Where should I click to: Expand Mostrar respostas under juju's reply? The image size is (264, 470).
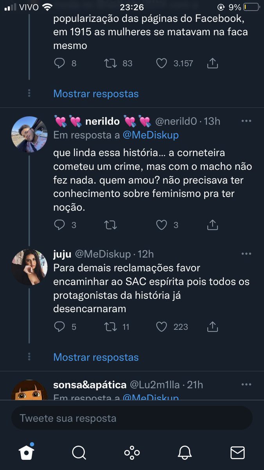tap(96, 357)
